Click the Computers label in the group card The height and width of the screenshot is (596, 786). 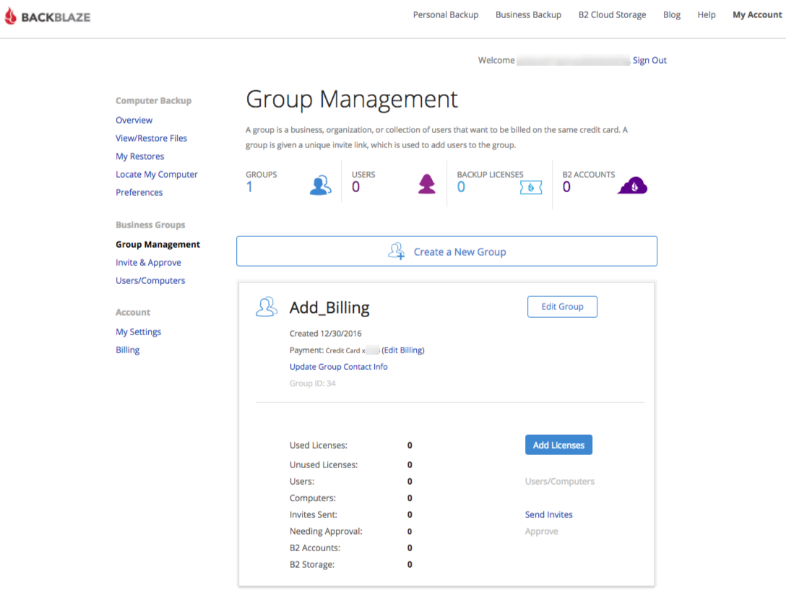312,498
